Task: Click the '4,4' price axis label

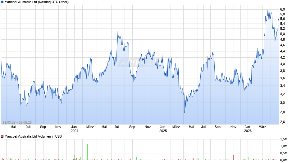Action: point(282,51)
